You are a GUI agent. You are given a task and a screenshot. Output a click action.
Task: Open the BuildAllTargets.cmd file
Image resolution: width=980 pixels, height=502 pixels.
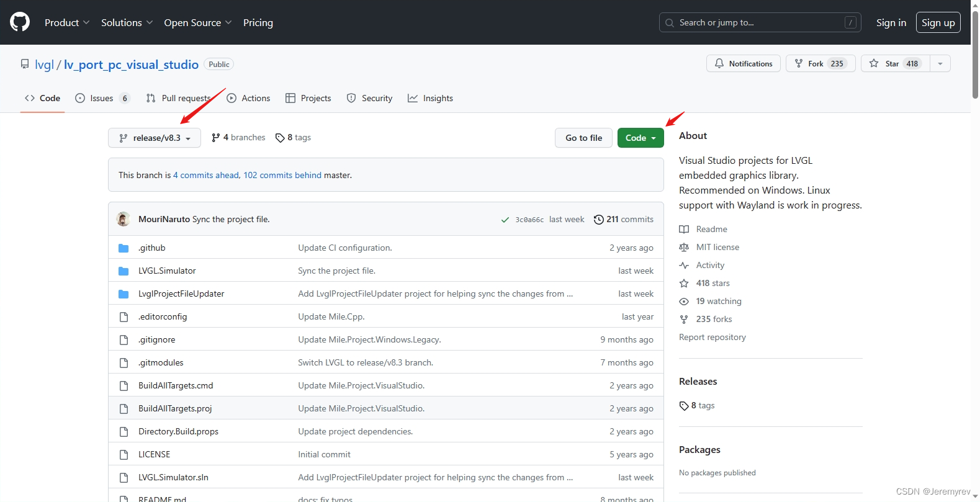coord(176,385)
